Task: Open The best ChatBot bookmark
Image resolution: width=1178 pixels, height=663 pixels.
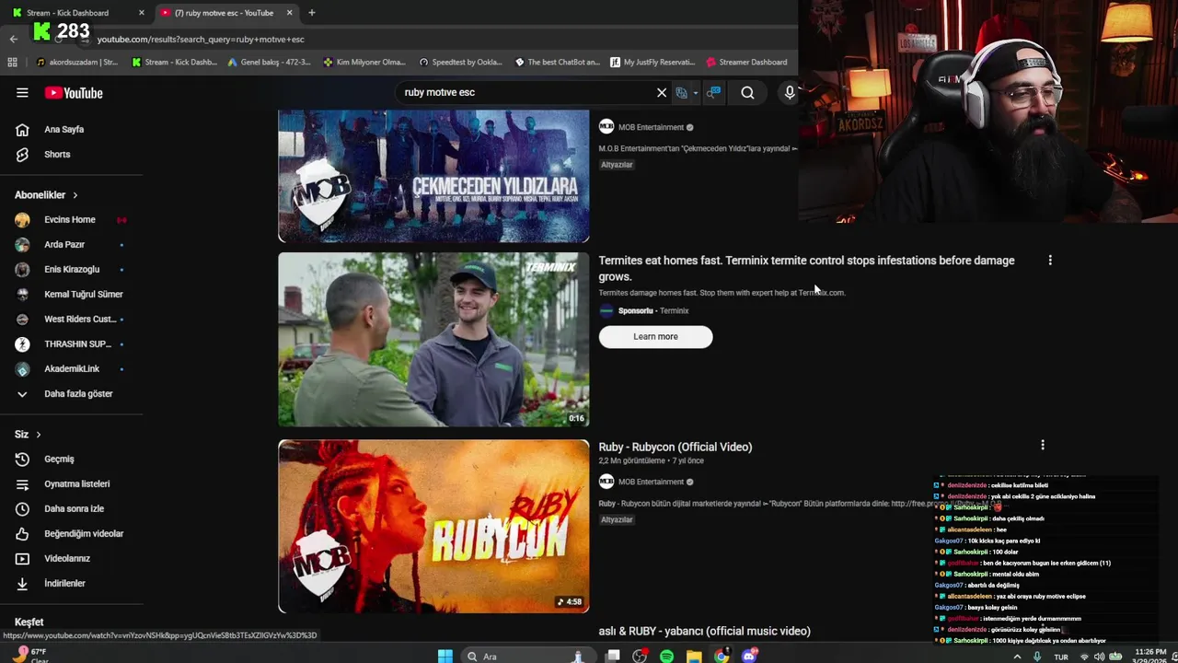Action: (558, 63)
